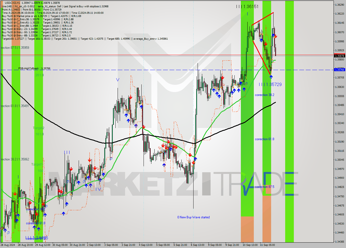Click the '3 Sep 21:00' time axis label
The width and height of the screenshot is (346, 248).
[x=128, y=245]
